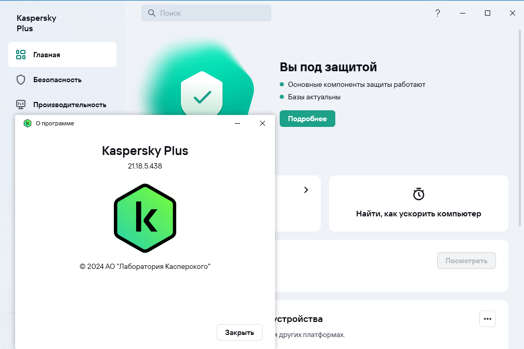
Task: Click in the Поиск search field
Action: (206, 13)
